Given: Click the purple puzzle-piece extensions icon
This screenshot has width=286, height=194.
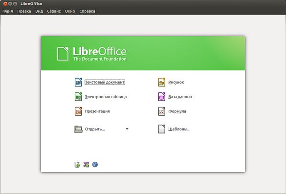Looking at the screenshot, I should click(x=86, y=165).
